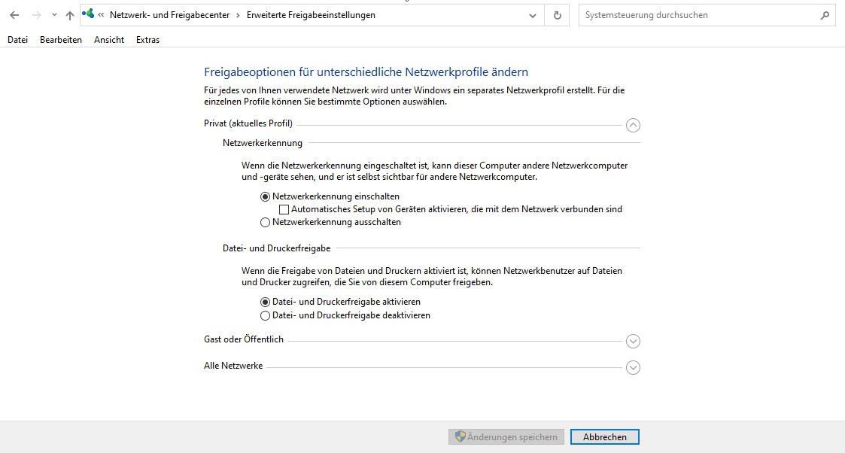Select Netzwerkerkennung einschalten

click(x=265, y=196)
